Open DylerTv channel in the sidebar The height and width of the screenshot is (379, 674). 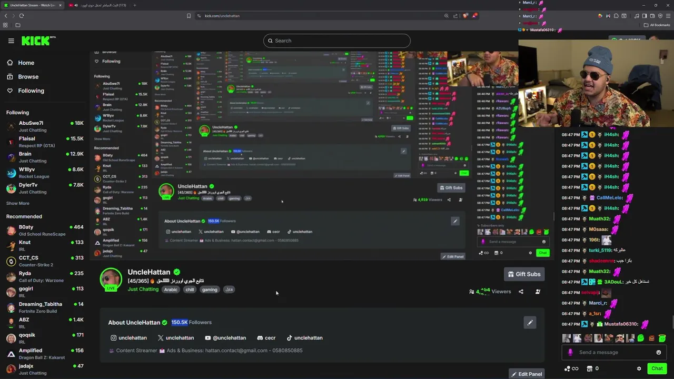[45, 188]
